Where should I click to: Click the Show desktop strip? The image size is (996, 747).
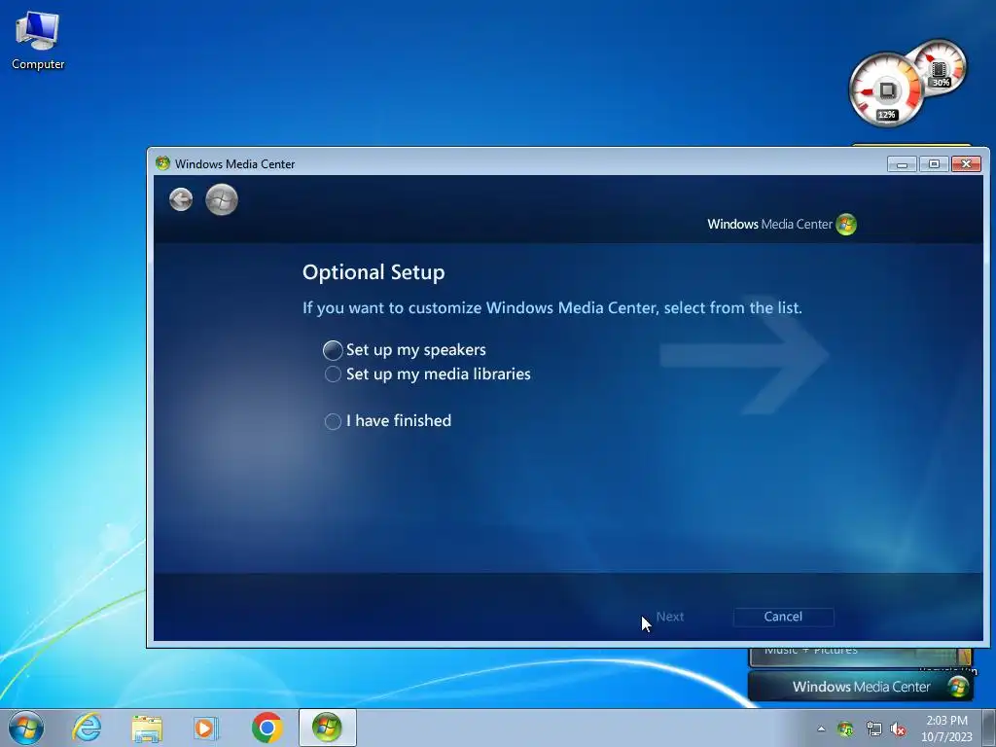(989, 728)
